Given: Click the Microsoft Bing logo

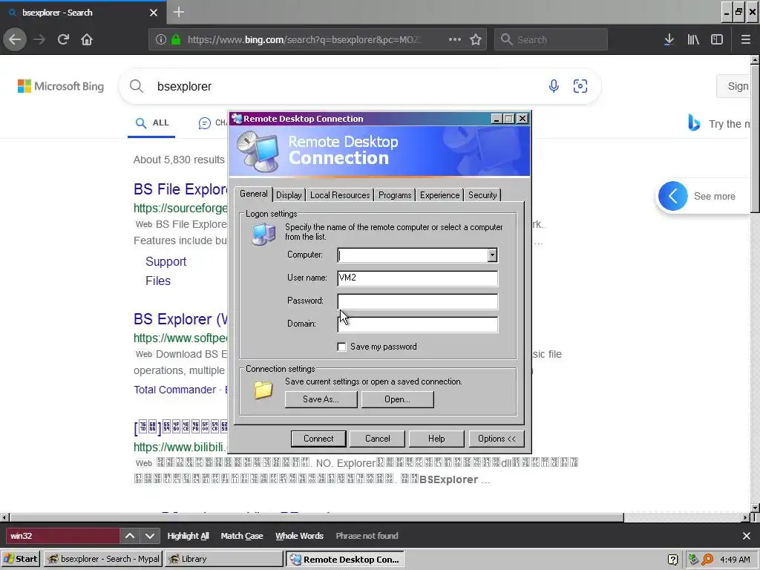Looking at the screenshot, I should click(61, 86).
